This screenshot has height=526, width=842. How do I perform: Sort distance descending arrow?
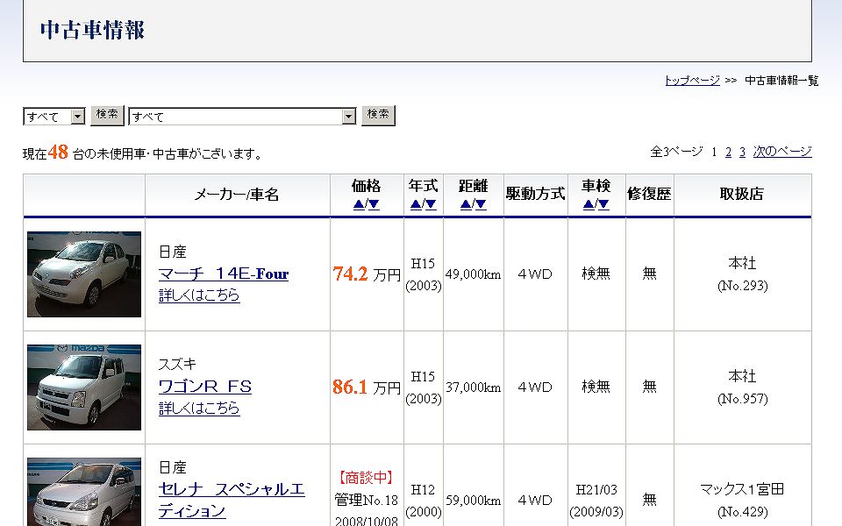pyautogui.click(x=481, y=204)
